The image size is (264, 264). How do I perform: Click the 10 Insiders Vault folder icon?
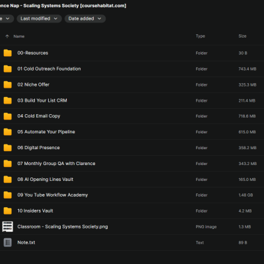[x=8, y=211]
